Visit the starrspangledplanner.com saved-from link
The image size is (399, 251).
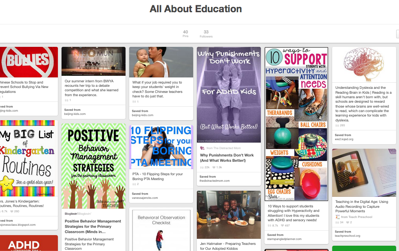point(284,239)
